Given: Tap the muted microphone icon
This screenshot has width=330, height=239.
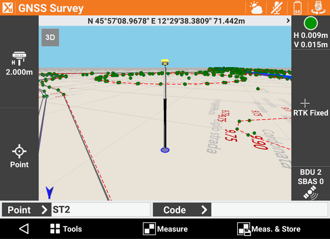Looking at the screenshot, I should click(x=277, y=8).
